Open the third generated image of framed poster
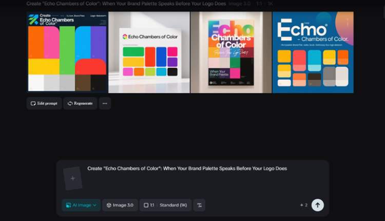The height and width of the screenshot is (221, 385). (231, 52)
